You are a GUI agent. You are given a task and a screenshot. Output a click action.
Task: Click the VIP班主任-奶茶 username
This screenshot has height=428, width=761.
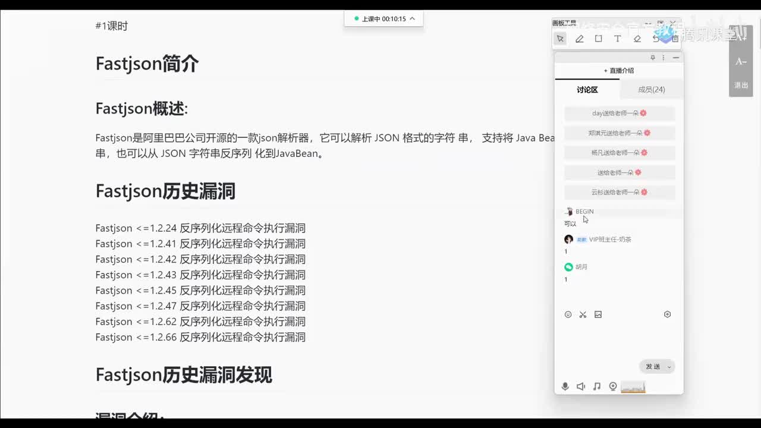[610, 240]
